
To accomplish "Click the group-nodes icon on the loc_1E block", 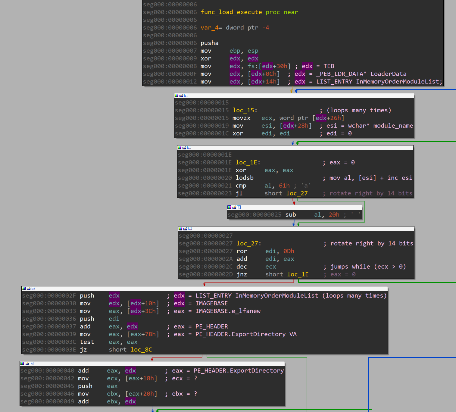I will click(189, 148).
